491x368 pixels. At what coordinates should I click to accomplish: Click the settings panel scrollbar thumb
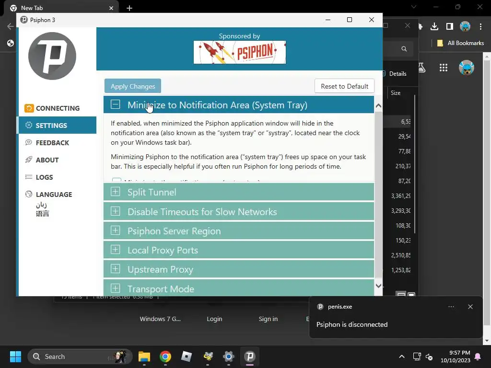click(x=378, y=194)
